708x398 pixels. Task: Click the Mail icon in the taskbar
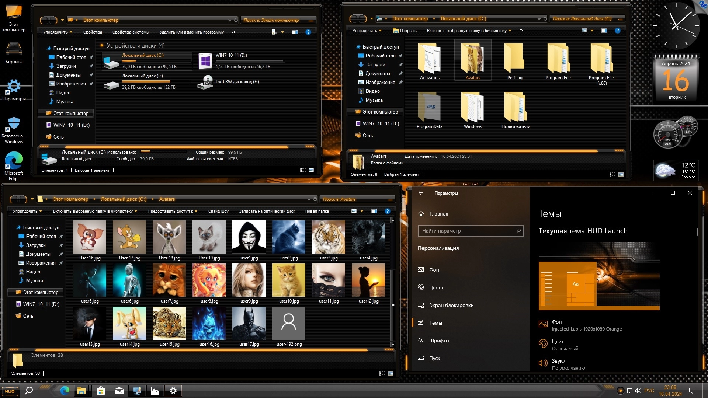pos(119,391)
